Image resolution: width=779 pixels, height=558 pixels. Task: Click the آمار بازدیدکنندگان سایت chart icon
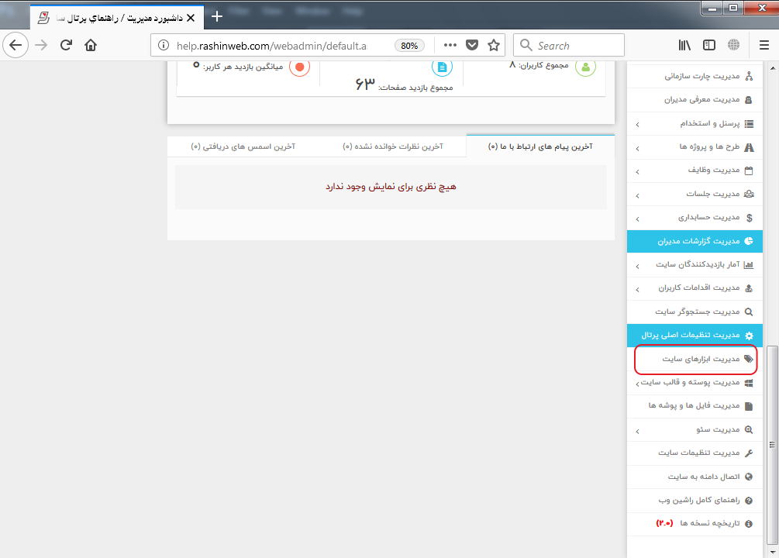749,265
